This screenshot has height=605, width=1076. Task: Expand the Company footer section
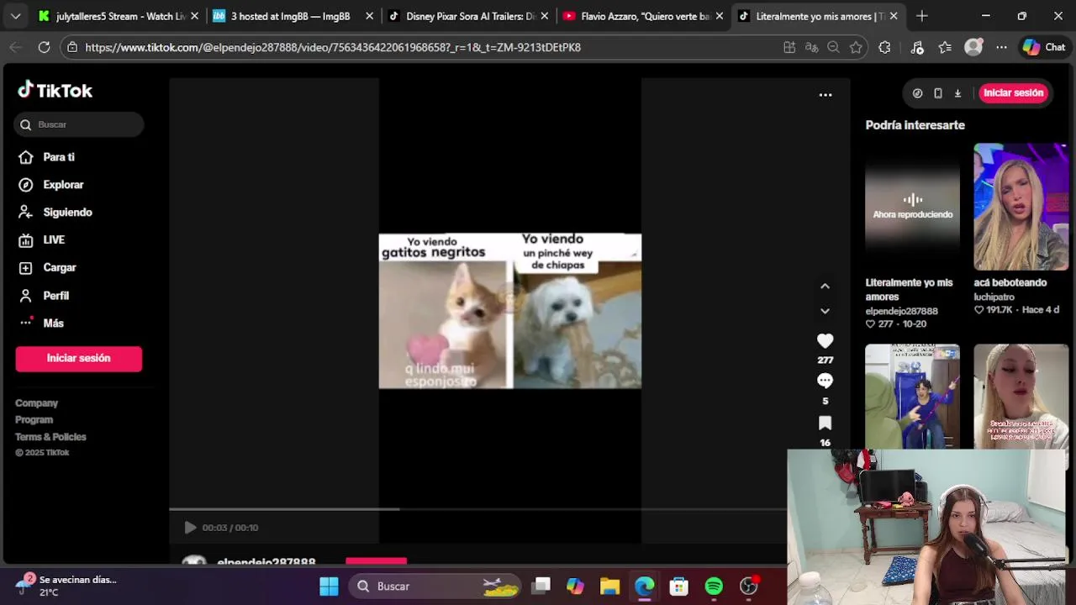point(36,403)
